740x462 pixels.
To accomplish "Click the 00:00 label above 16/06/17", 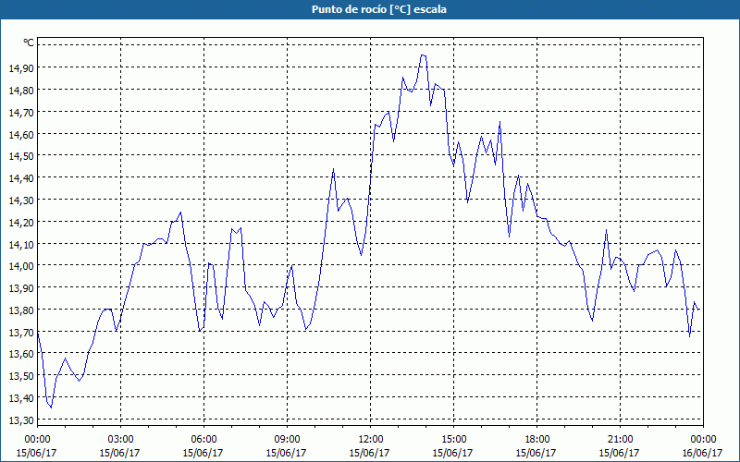I will 704,440.
